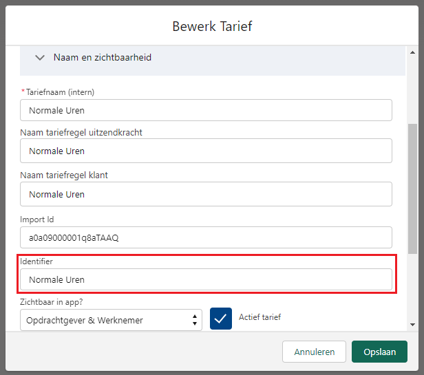Click the scrollbar track below the thumb
424x375 pixels.
tap(412, 287)
